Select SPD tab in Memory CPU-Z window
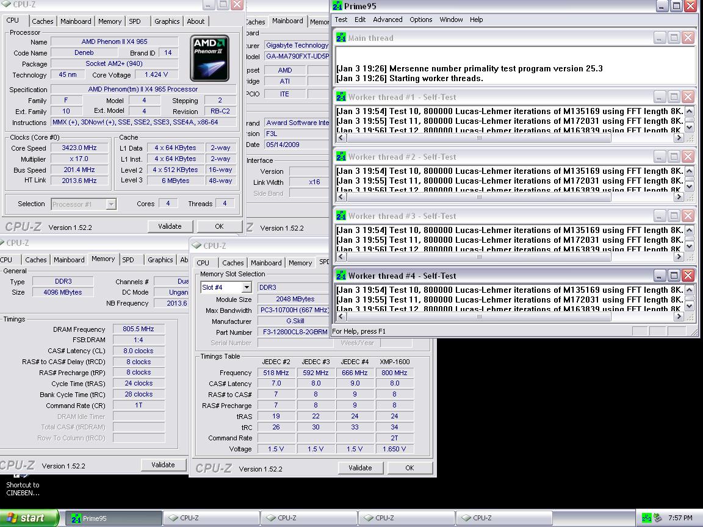The height and width of the screenshot is (527, 703). (128, 259)
